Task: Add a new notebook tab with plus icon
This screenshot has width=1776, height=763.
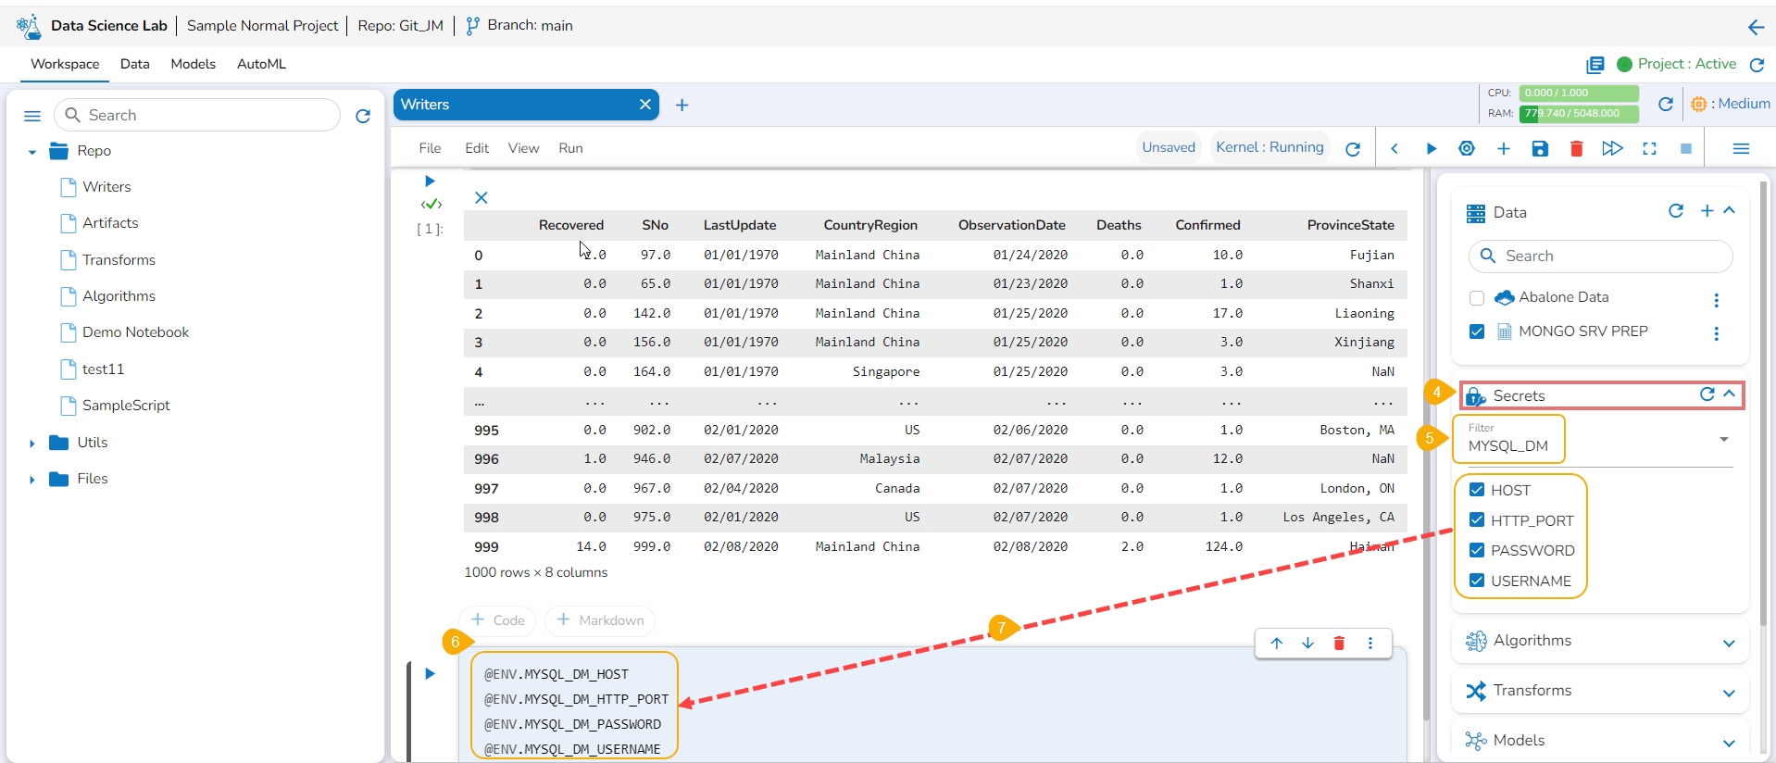Action: coord(682,106)
